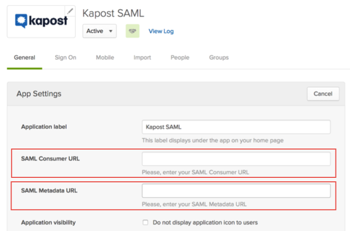Screen dimensions: 350x231
Task: Click the Kapost SAML page title
Action: coord(113,13)
